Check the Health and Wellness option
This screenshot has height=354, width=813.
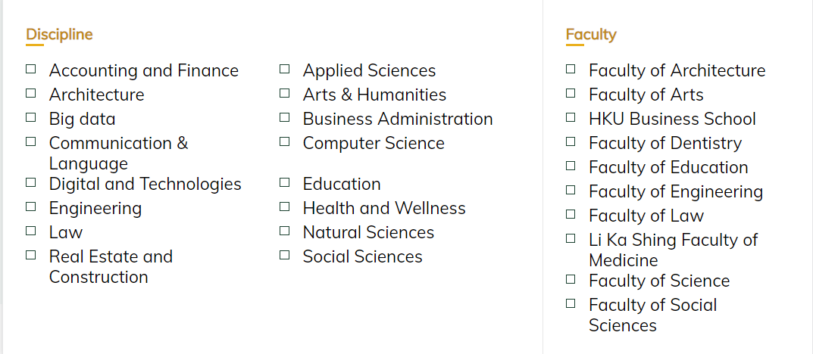coord(285,206)
